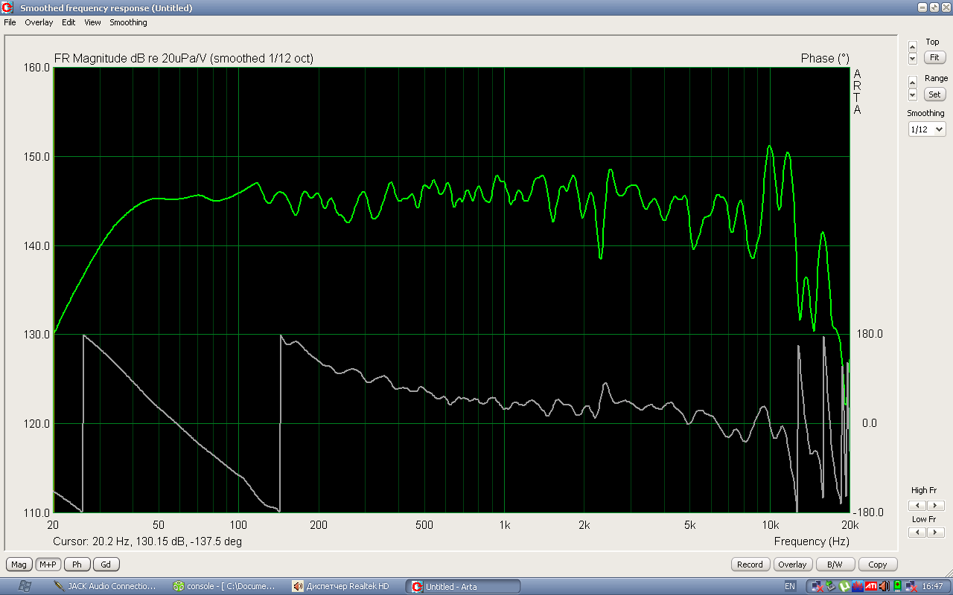Open the ATI tray icon
The image size is (953, 595).
(870, 586)
